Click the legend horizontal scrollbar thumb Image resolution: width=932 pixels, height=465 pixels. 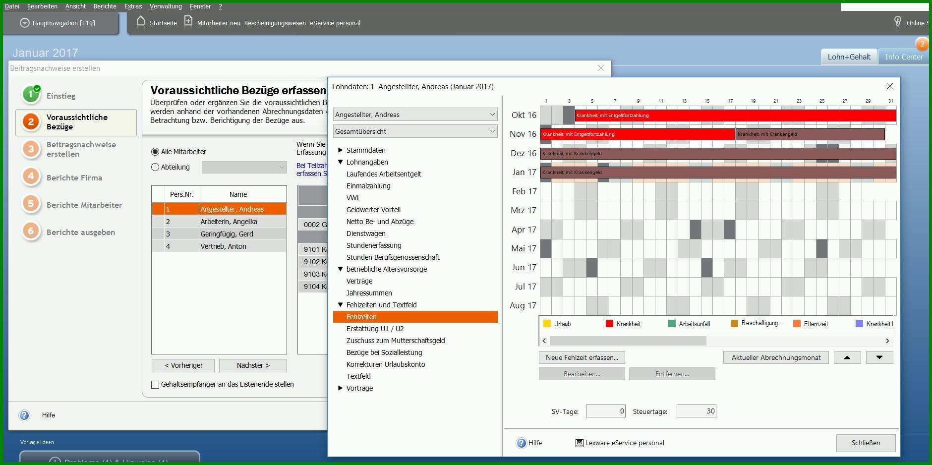pos(628,341)
